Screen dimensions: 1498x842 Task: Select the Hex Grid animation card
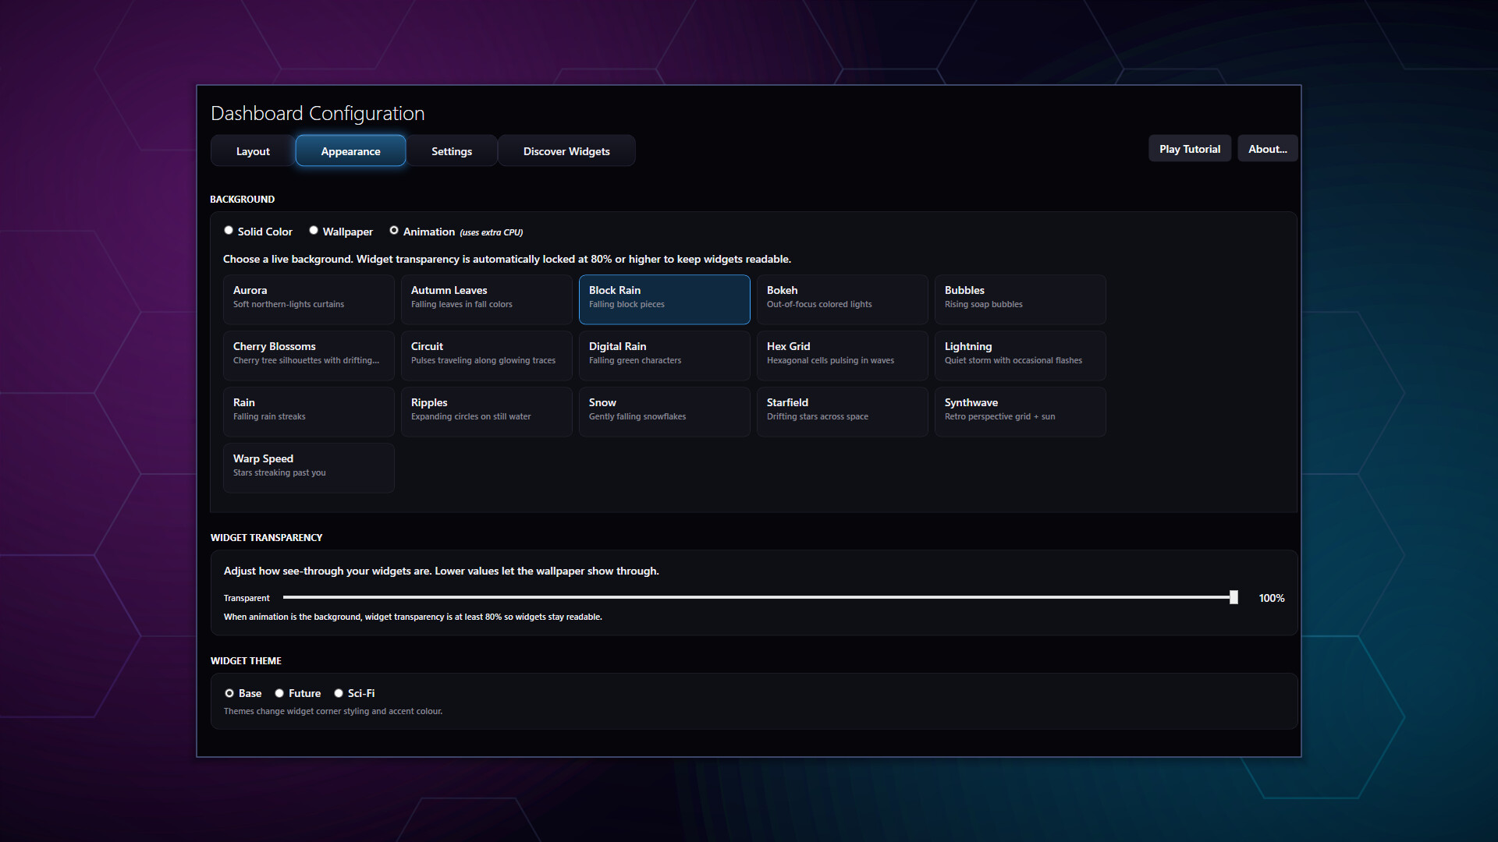click(x=843, y=356)
